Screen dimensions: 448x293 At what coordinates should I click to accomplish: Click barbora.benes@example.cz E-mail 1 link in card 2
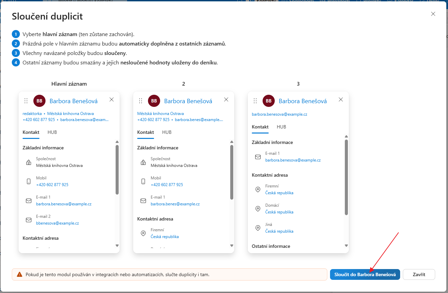click(175, 204)
